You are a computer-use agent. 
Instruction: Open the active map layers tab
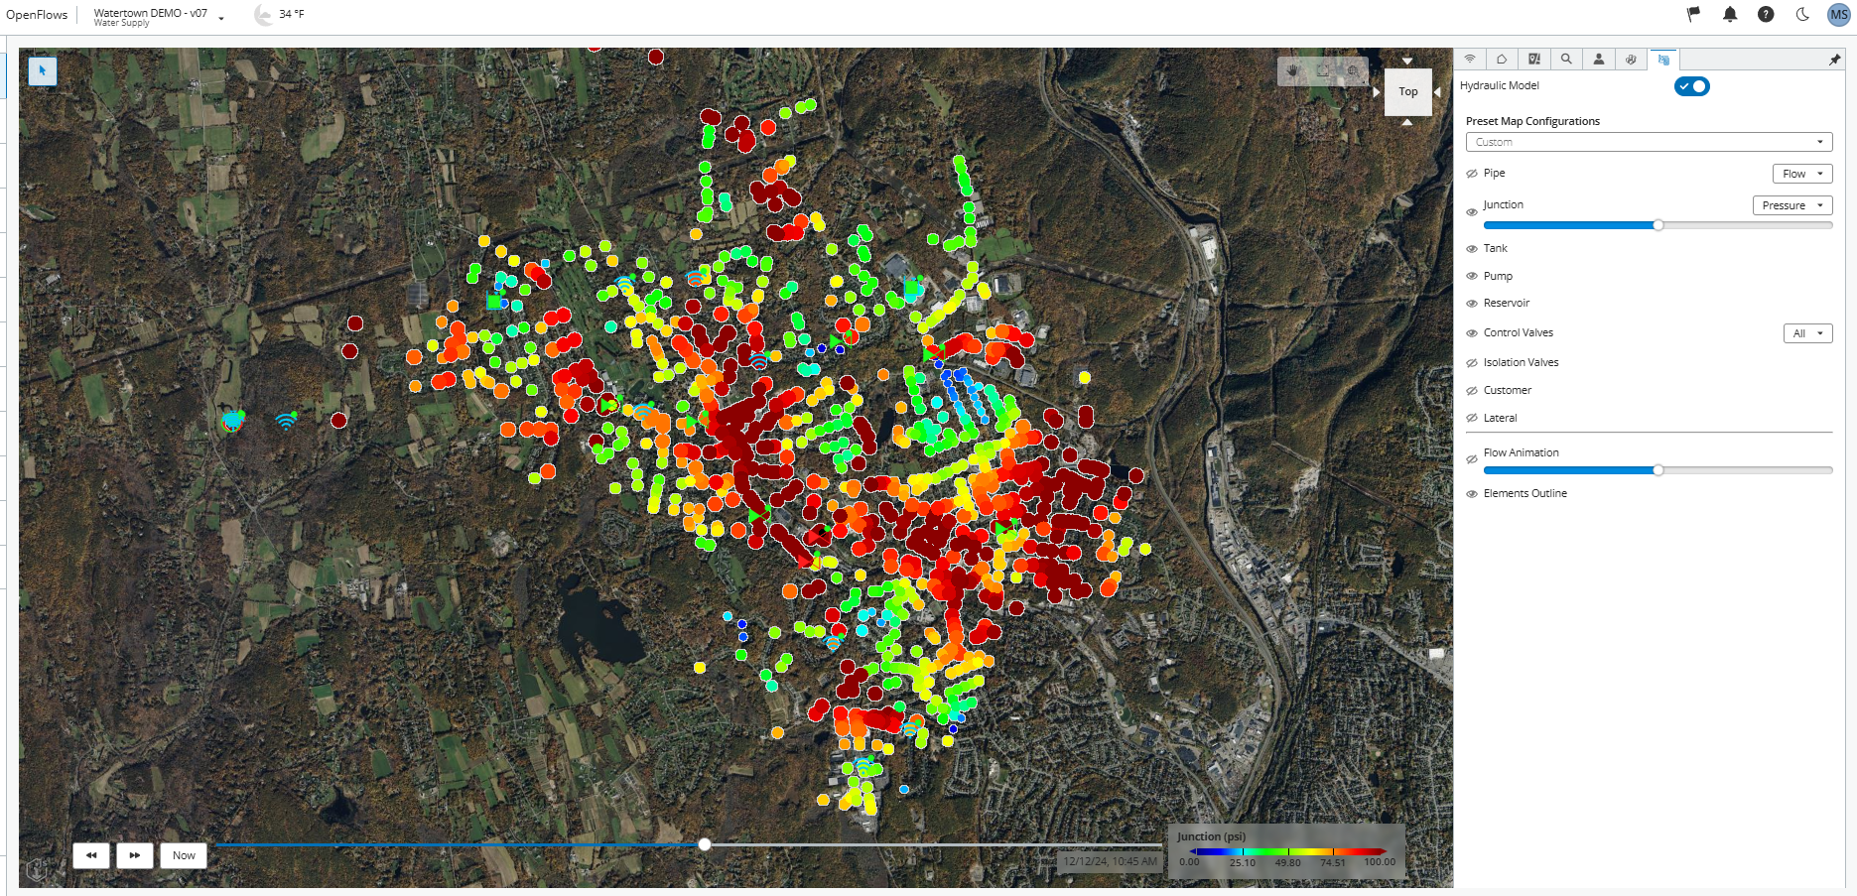(x=1663, y=60)
